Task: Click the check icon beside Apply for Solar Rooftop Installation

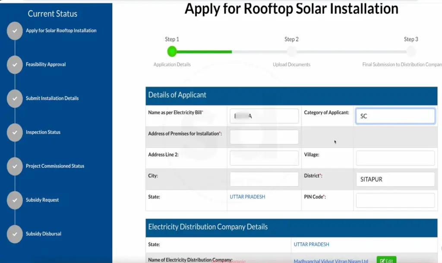Action: 15,31
